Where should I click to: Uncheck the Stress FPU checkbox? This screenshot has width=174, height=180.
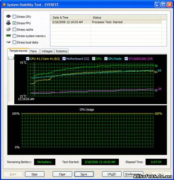pos(14,23)
